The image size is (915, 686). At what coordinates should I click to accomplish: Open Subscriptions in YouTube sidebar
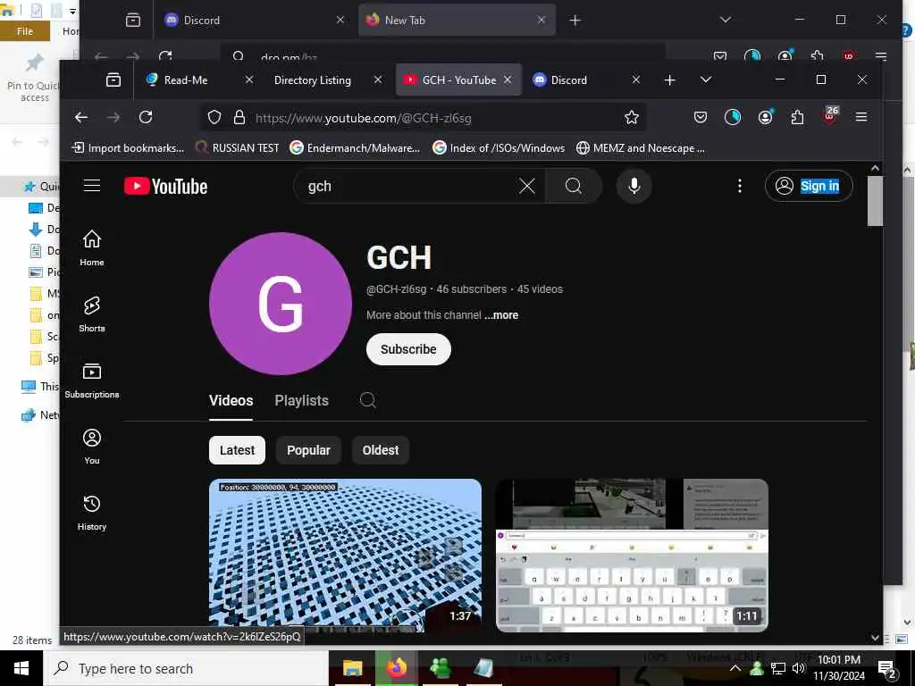coord(92,380)
